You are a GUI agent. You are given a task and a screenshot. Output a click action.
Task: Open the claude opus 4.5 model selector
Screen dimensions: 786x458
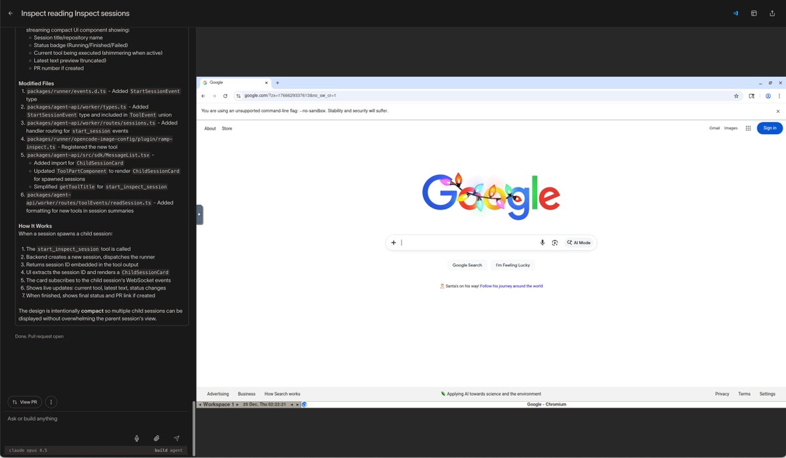(x=28, y=450)
